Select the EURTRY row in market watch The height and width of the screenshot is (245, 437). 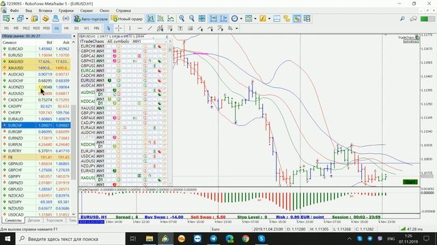(x=36, y=151)
